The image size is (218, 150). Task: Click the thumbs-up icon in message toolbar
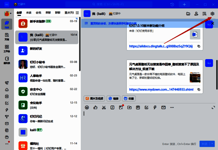point(95,107)
